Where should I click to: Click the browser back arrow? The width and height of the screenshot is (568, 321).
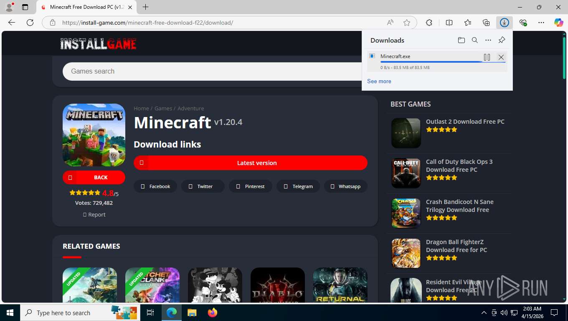pos(12,23)
